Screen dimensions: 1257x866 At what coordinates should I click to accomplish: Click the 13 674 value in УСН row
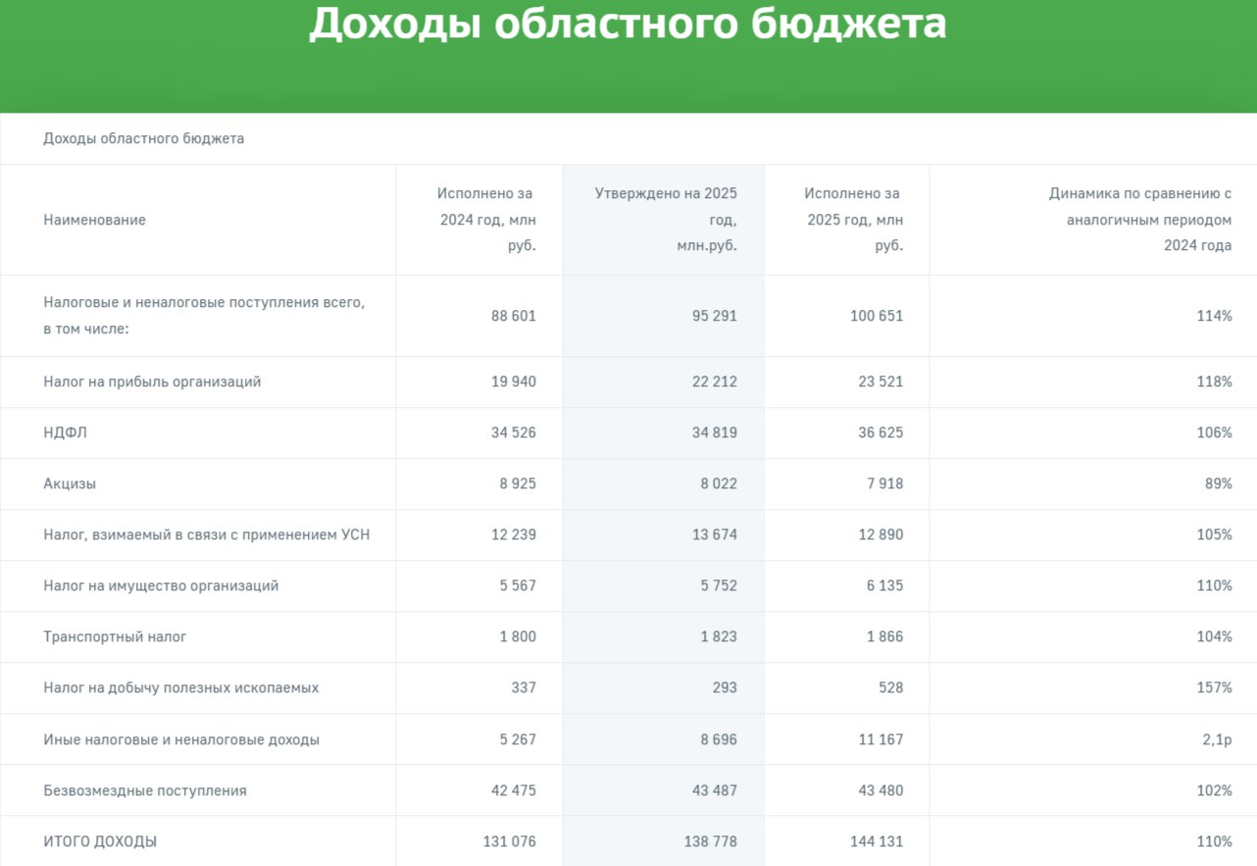pyautogui.click(x=713, y=535)
